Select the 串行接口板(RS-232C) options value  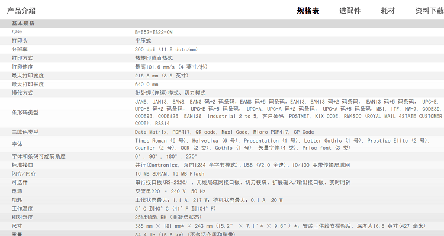243,183
